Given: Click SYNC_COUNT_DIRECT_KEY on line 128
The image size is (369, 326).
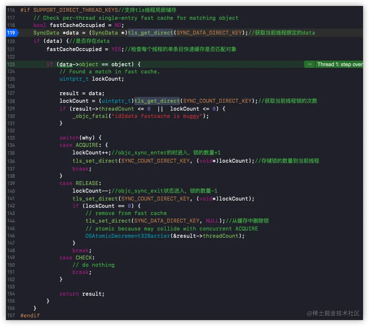Looking at the screenshot, I should point(217,101).
